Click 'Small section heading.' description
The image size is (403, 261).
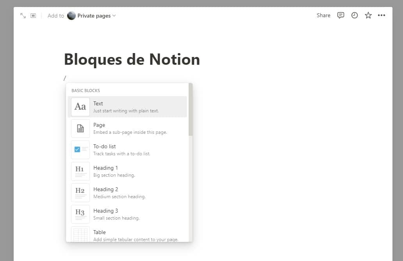pos(116,218)
